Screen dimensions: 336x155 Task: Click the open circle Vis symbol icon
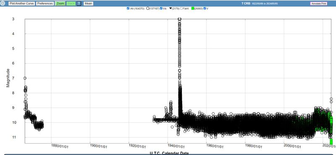click(148, 8)
